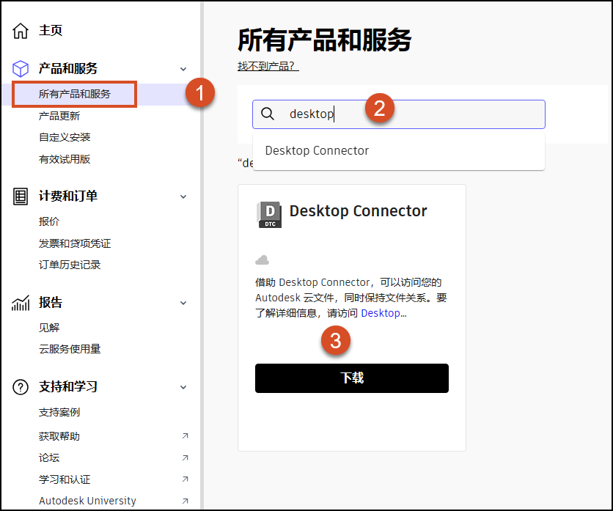Click the support question mark icon

[21, 387]
